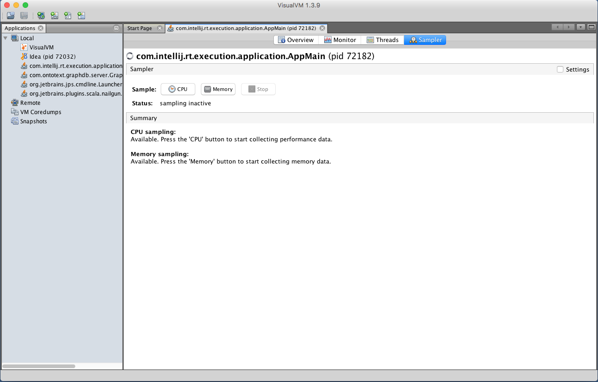
Task: Add a JMX Connection via toolbar icon
Action: pyautogui.click(x=54, y=16)
